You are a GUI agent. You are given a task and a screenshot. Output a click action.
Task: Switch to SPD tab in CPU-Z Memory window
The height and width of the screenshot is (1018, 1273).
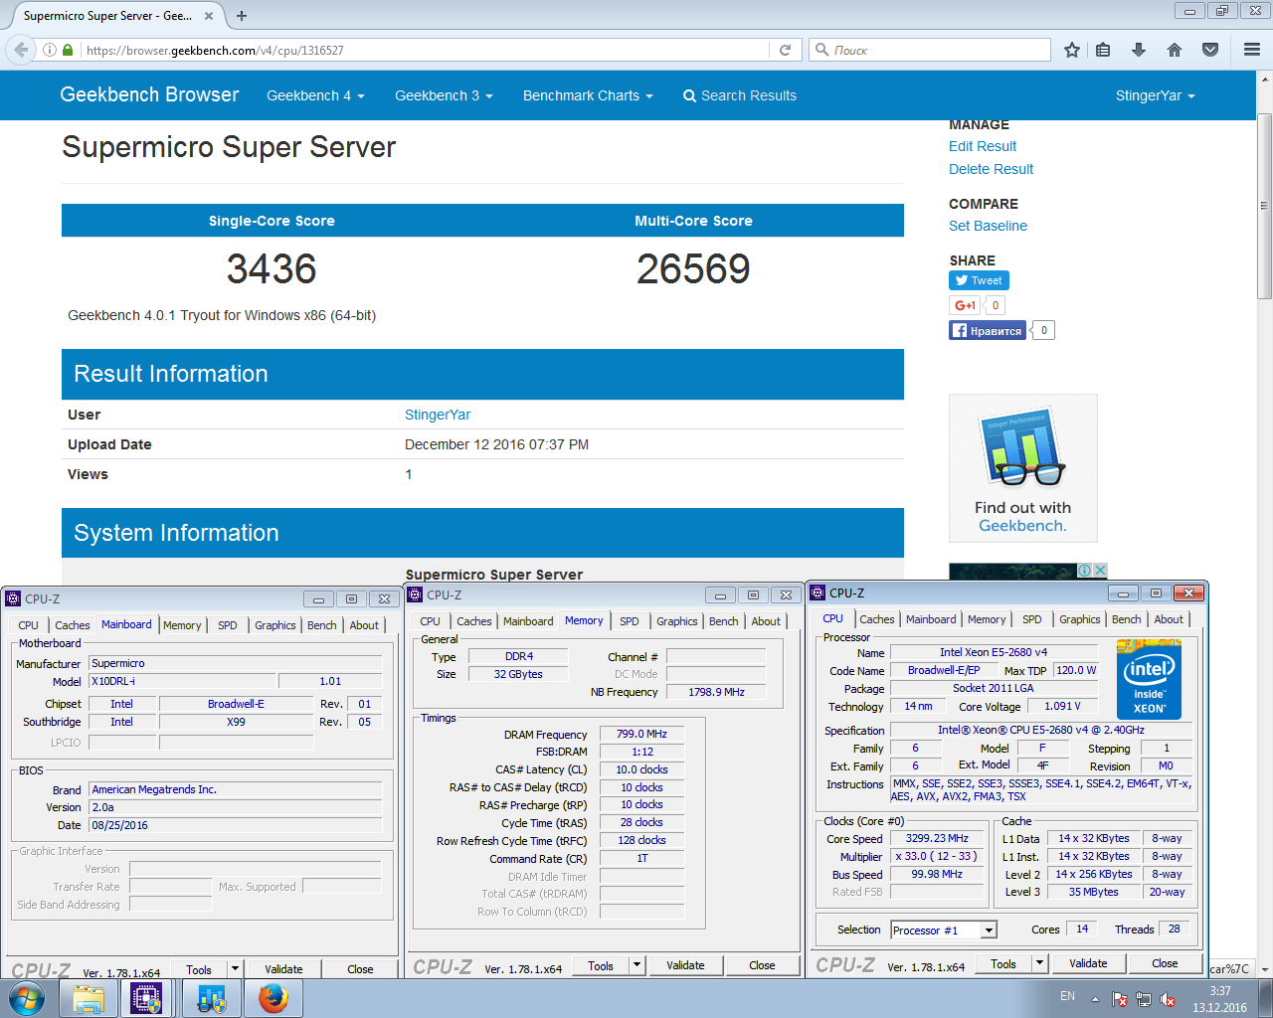pyautogui.click(x=630, y=621)
